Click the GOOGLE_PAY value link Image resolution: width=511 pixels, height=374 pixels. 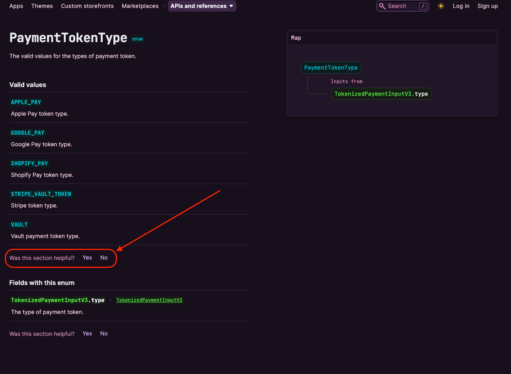tap(28, 133)
